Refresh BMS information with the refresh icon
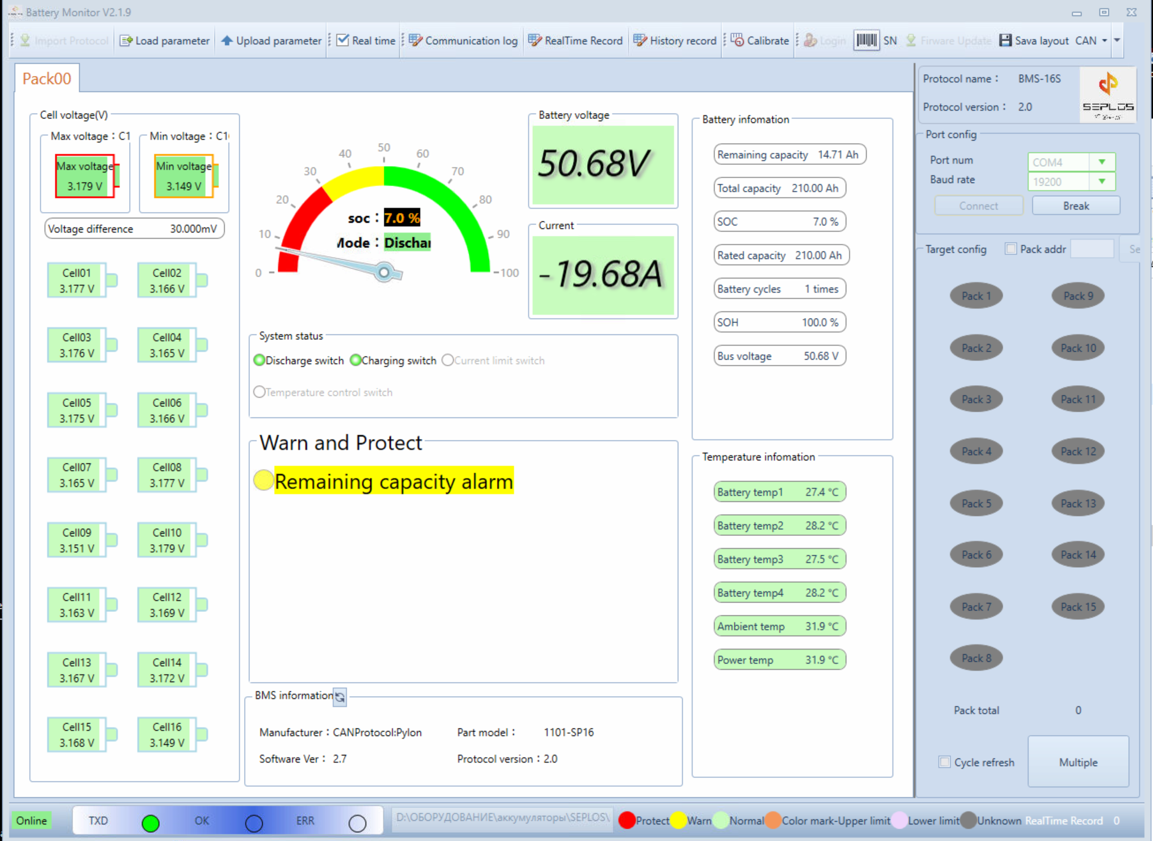Screen dimensions: 1153x841 click(x=340, y=697)
